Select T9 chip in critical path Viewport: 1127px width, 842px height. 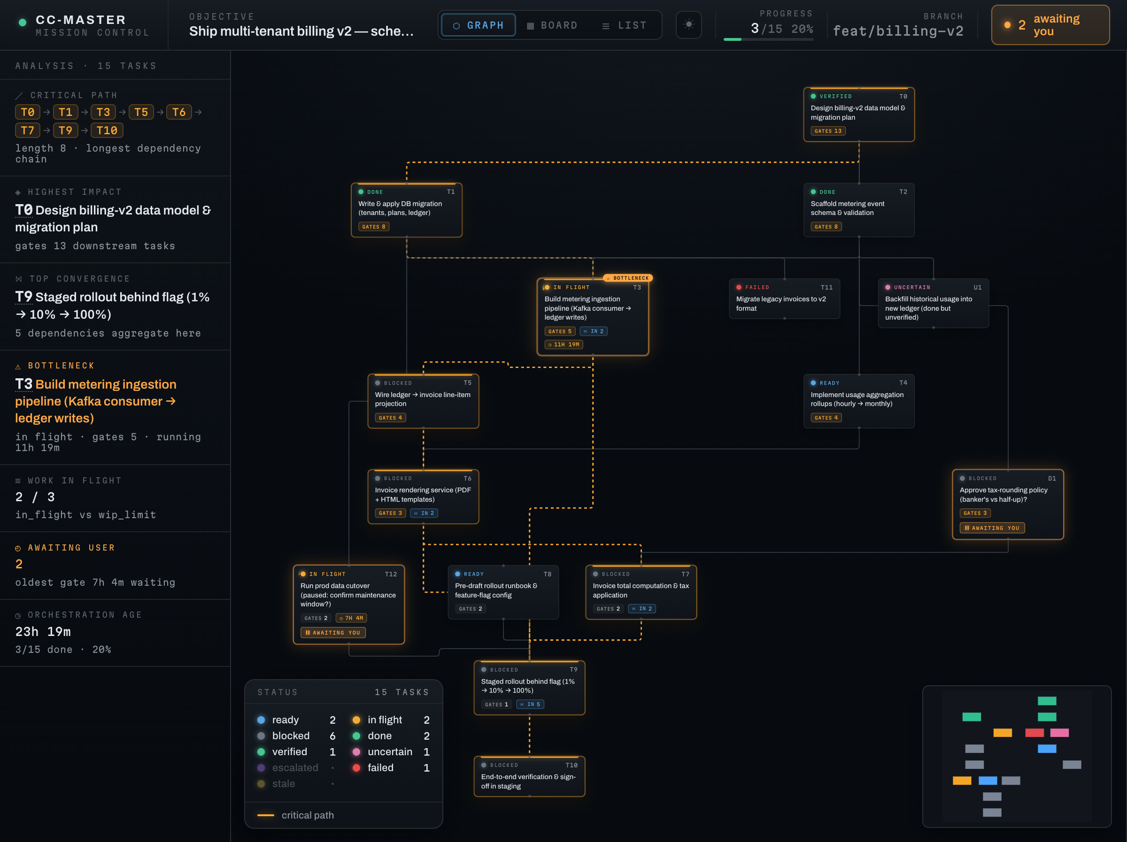pos(65,130)
